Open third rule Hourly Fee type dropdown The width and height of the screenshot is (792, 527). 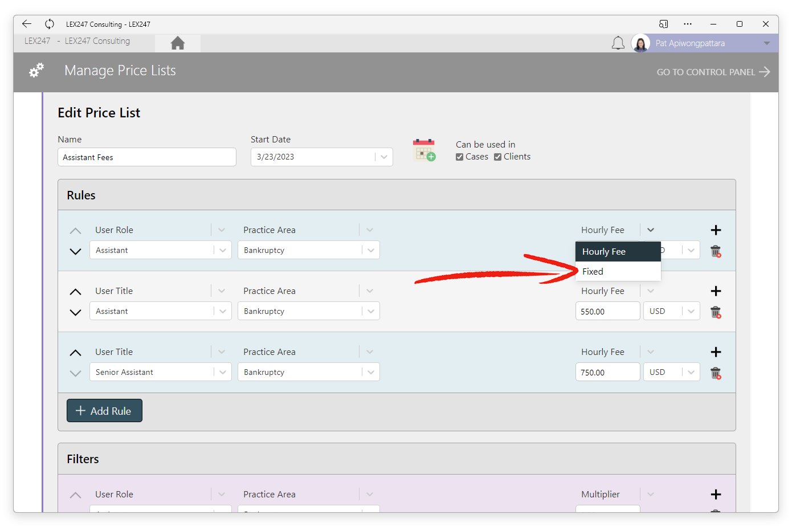pyautogui.click(x=651, y=352)
